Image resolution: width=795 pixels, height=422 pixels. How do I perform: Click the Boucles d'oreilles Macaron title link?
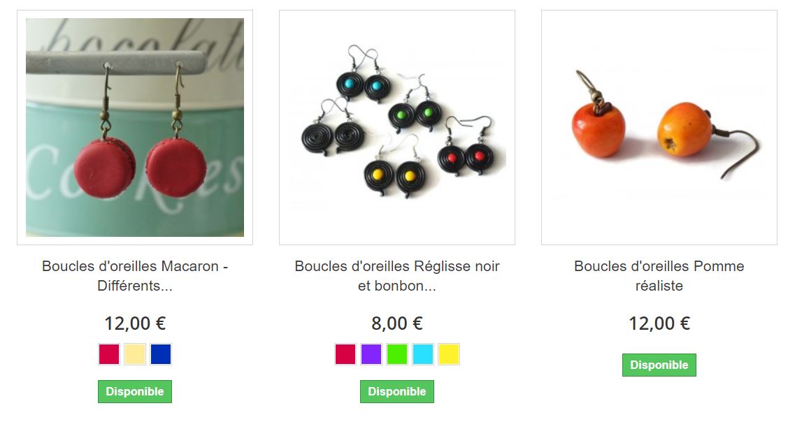tap(135, 275)
